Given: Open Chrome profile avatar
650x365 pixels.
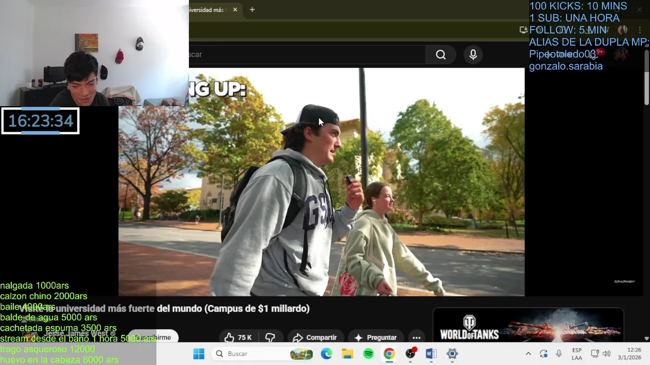Looking at the screenshot, I should pyautogui.click(x=623, y=30).
